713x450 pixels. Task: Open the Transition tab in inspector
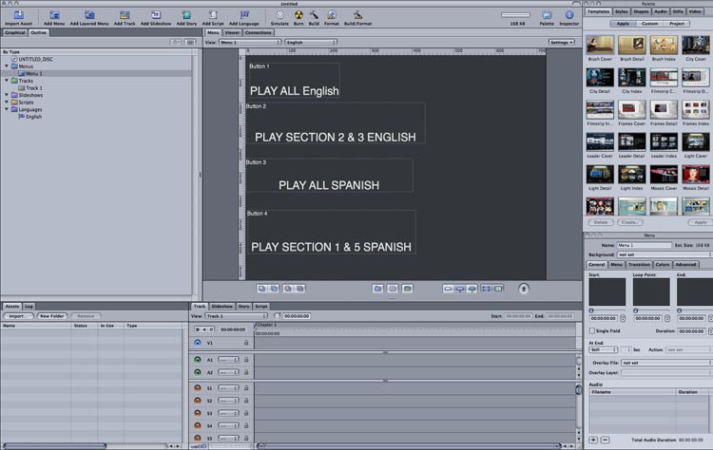[639, 264]
